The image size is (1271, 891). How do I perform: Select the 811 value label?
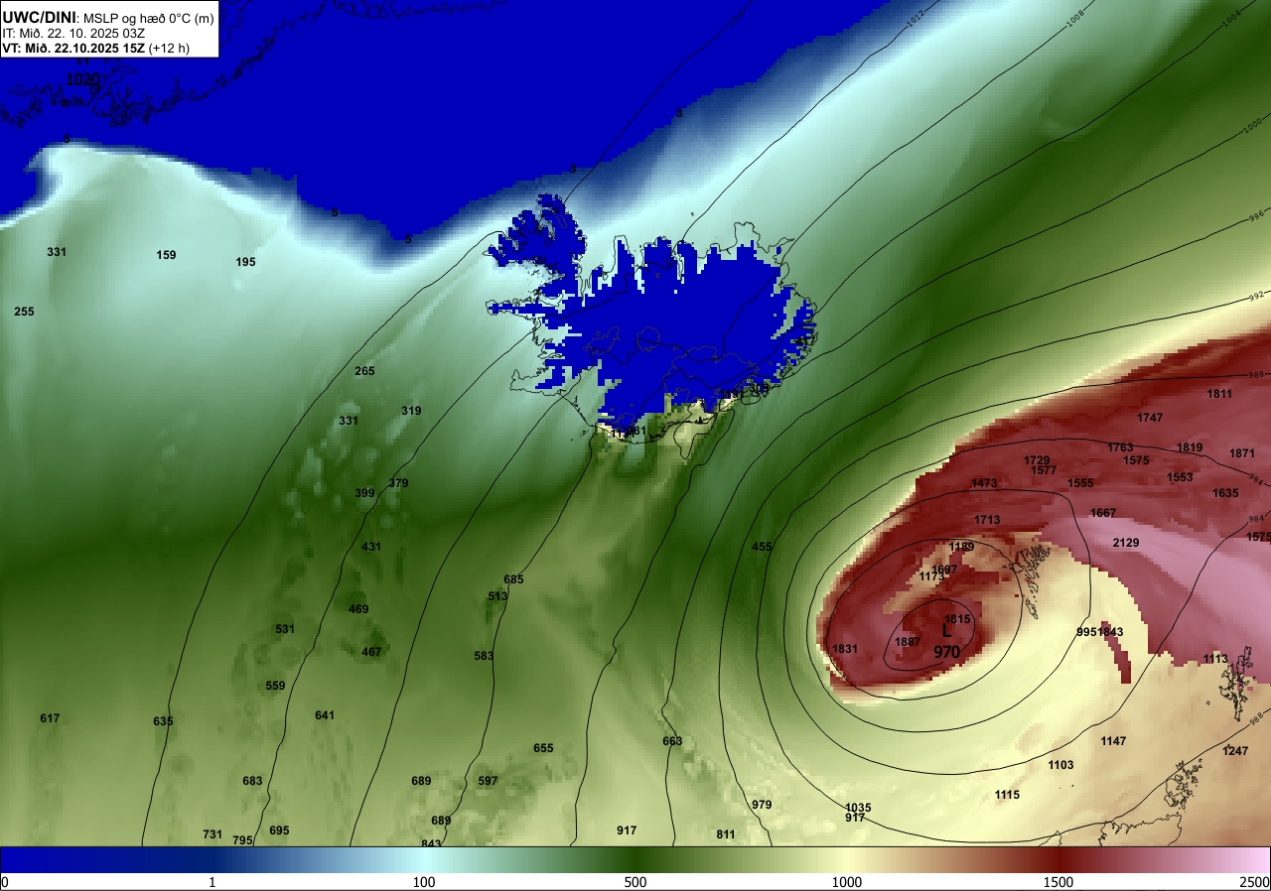pyautogui.click(x=726, y=834)
